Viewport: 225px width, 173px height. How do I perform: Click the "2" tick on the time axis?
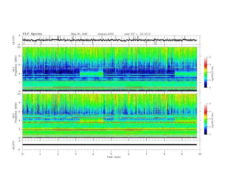[x=58, y=154]
